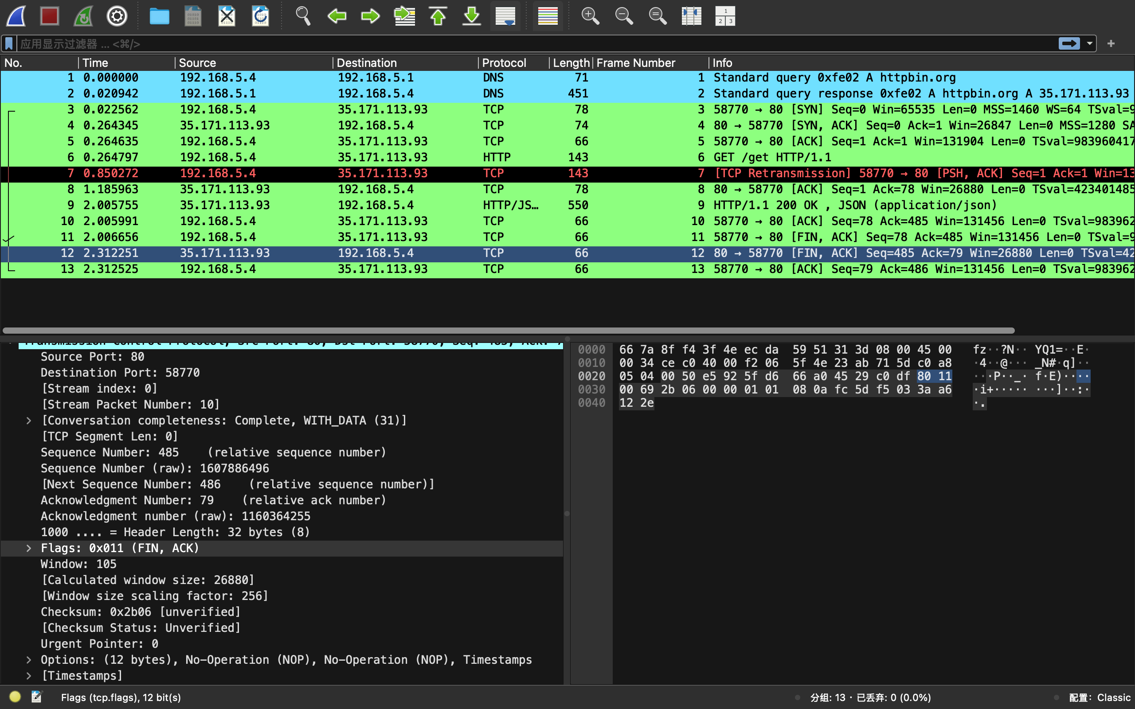
Task: Zoom out on packet text
Action: point(624,16)
